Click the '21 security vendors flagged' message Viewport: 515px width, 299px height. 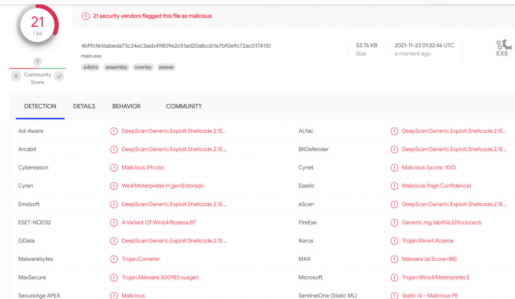pos(152,16)
